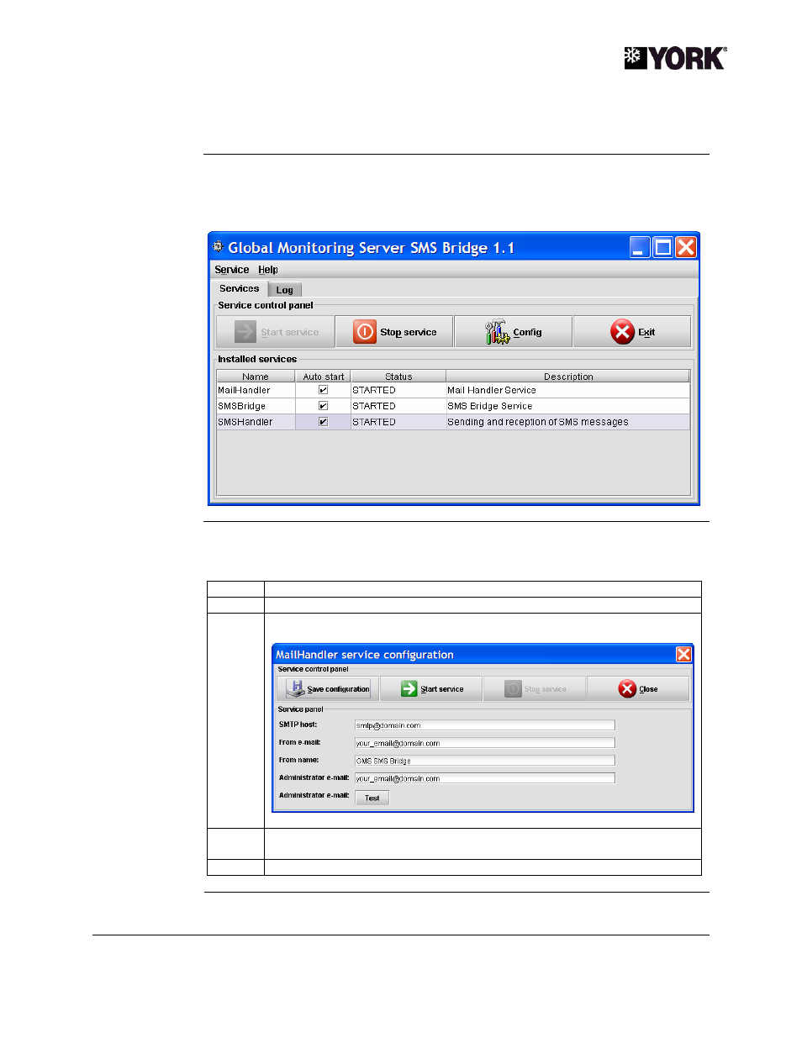
Task: Click the Status column header
Action: coord(398,377)
